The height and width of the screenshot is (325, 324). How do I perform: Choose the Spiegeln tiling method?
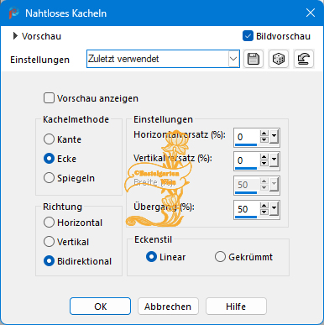point(49,178)
